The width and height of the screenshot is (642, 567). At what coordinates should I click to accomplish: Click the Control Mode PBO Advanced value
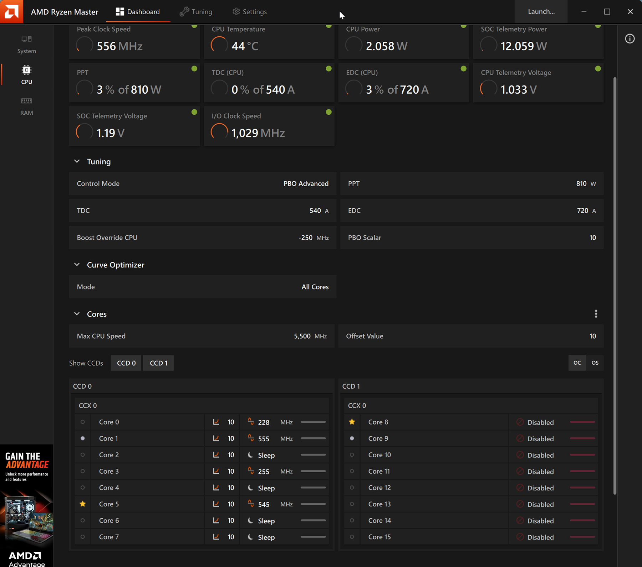[x=306, y=184]
